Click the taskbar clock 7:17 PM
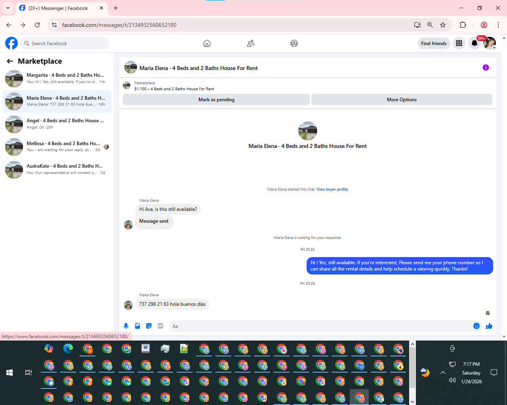This screenshot has width=507, height=405. click(x=471, y=364)
